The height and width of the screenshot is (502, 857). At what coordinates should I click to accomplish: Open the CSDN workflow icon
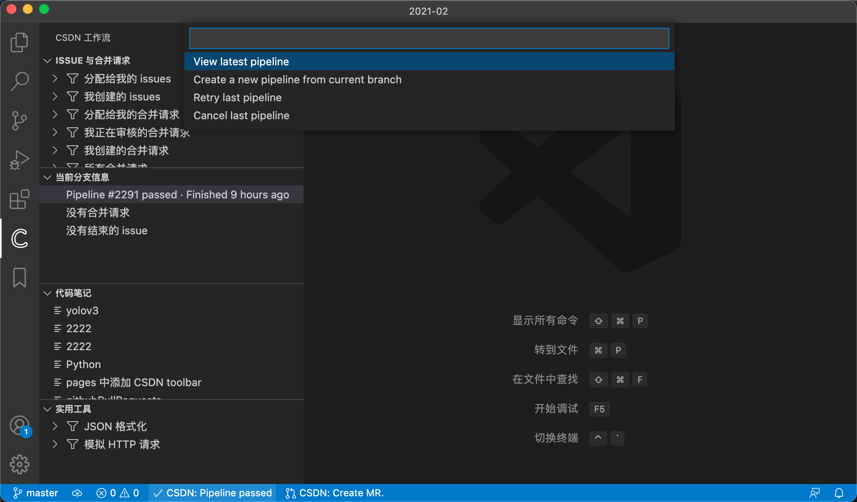19,238
